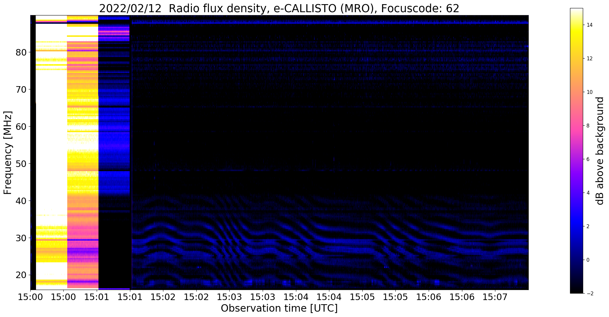Click the 12 tick on the colorbar

pos(589,59)
